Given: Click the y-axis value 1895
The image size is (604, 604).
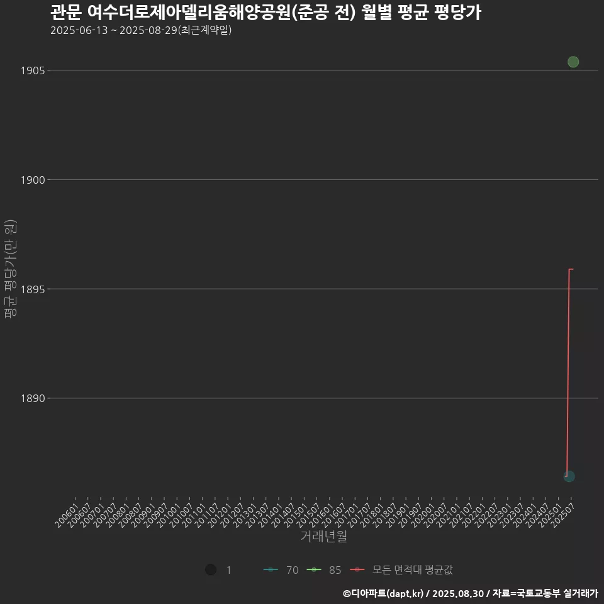Looking at the screenshot, I should click(x=33, y=289).
